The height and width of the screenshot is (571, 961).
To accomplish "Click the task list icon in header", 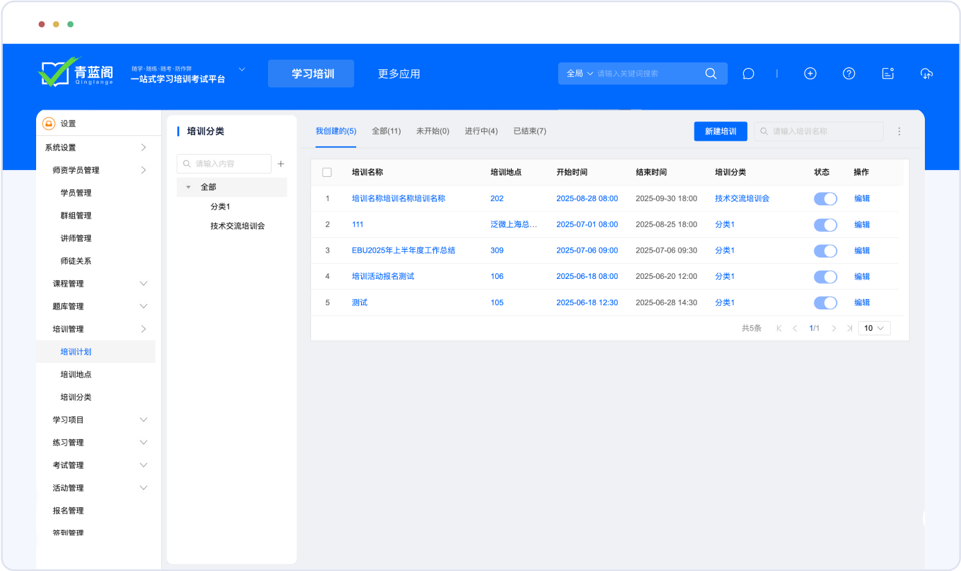I will 887,74.
